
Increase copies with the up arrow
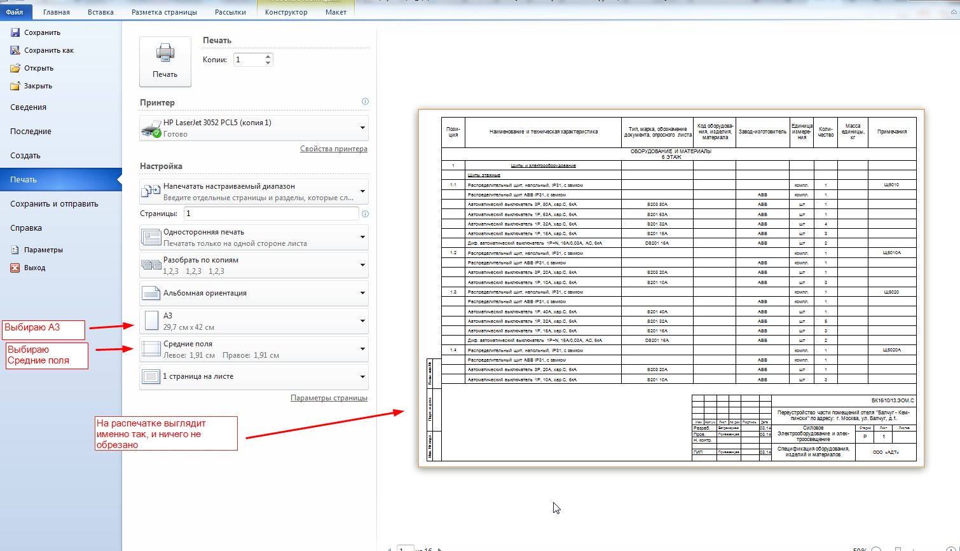point(268,56)
